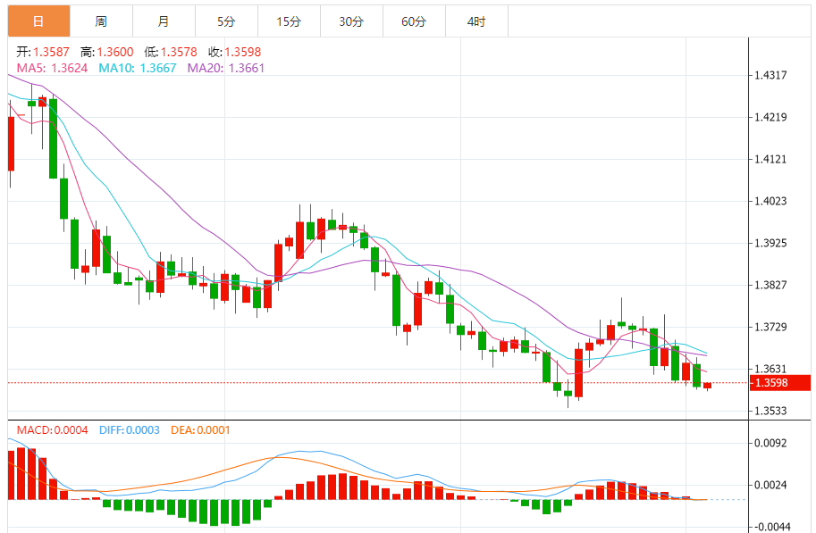816x533 pixels.
Task: Select the 日 (daily) timeframe tab
Action: click(x=38, y=21)
